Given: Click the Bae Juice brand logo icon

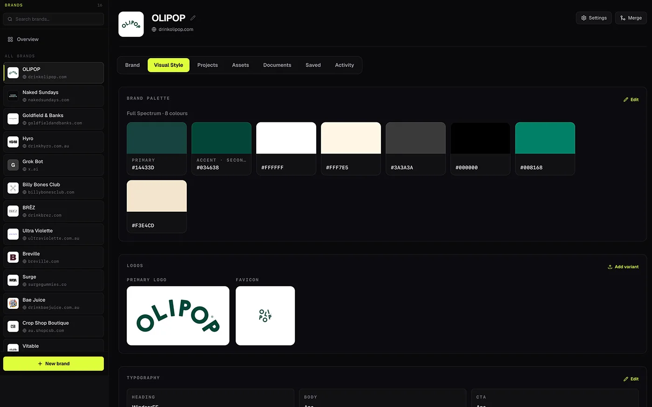Looking at the screenshot, I should tap(13, 304).
